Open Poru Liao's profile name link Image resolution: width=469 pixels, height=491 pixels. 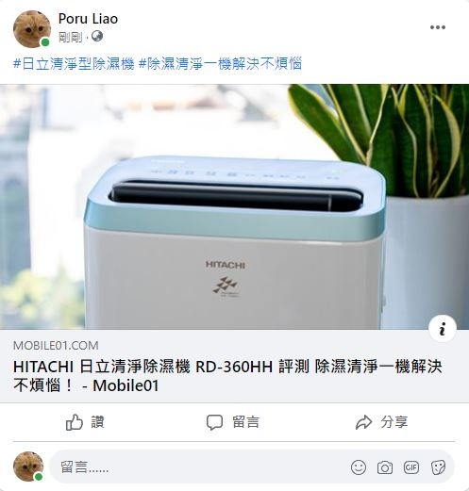point(88,19)
